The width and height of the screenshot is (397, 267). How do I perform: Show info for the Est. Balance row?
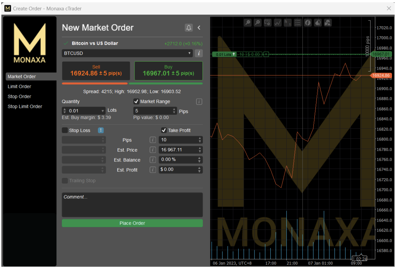coord(153,160)
